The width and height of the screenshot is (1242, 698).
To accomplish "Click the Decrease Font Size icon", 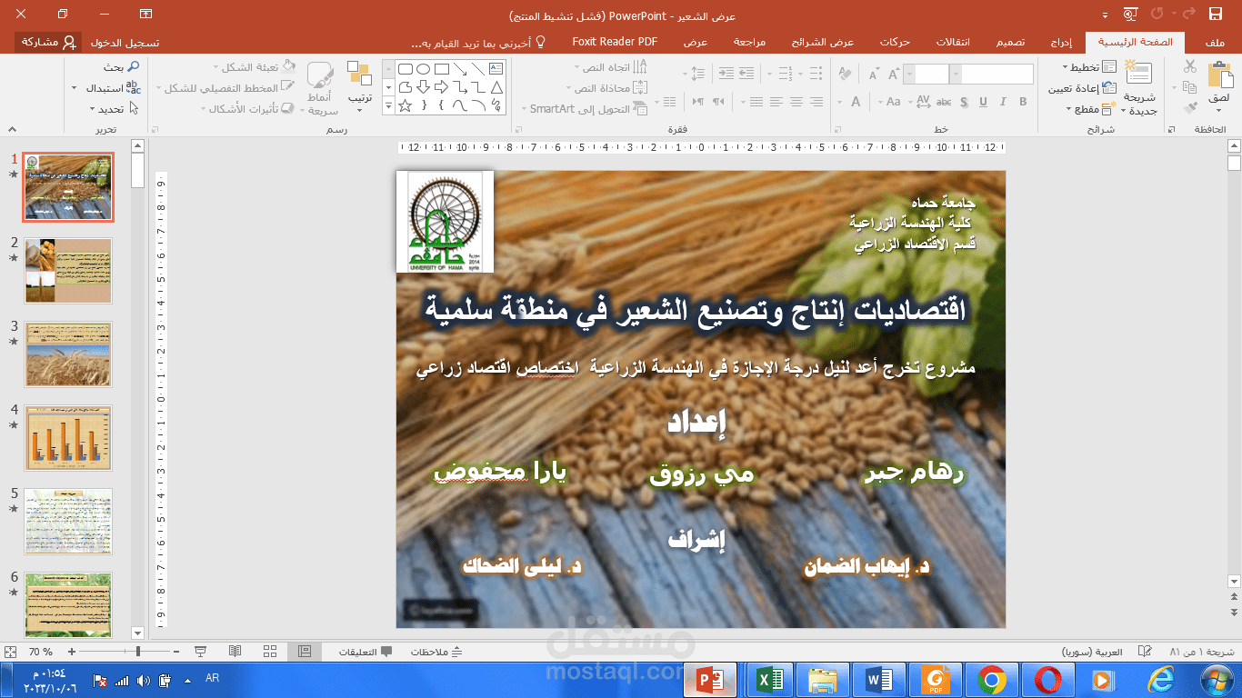I will [x=874, y=75].
